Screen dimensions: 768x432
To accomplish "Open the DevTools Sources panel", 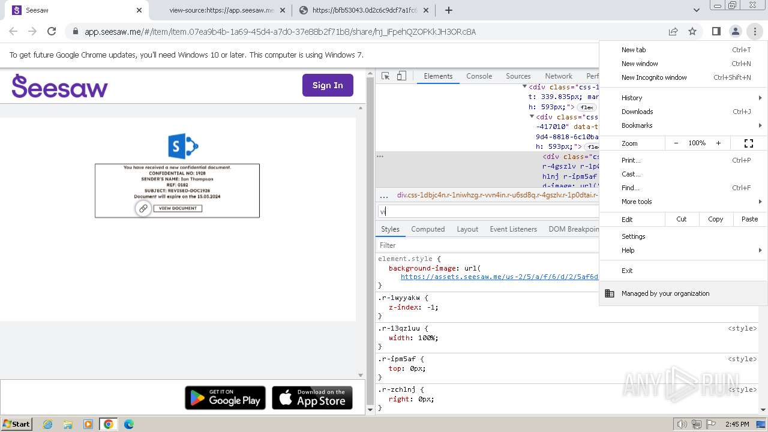I will pyautogui.click(x=518, y=76).
